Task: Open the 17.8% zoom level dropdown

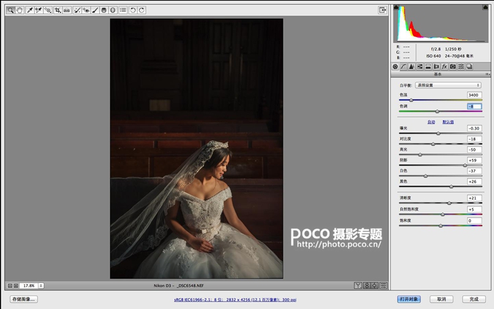Action: click(x=41, y=286)
